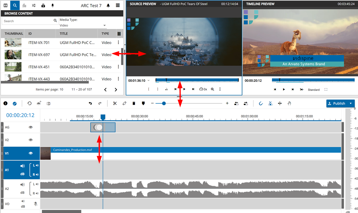Click the undo arrow in timeline toolbar
The width and height of the screenshot is (358, 213).
[x=90, y=103]
